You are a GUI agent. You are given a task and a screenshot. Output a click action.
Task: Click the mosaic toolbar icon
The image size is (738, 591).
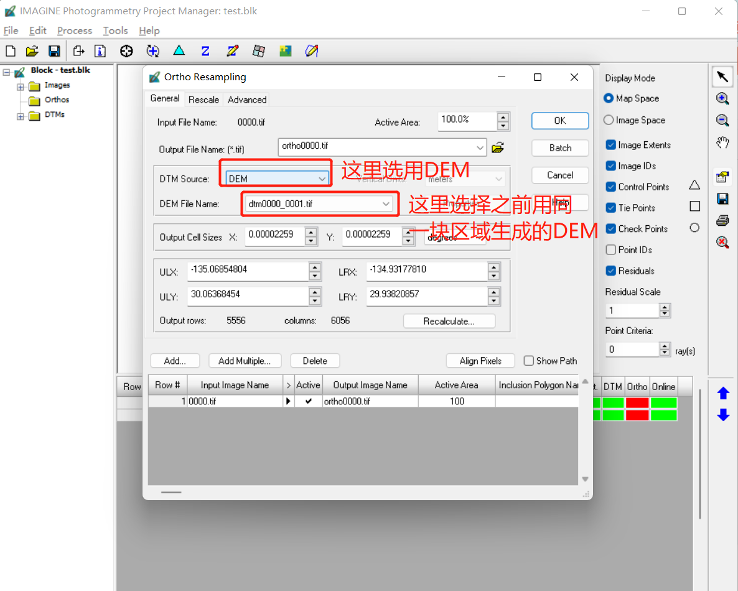click(x=285, y=51)
